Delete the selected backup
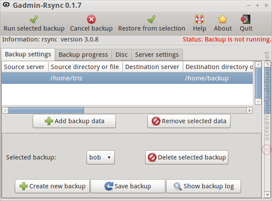The width and height of the screenshot is (272, 201). click(x=187, y=157)
